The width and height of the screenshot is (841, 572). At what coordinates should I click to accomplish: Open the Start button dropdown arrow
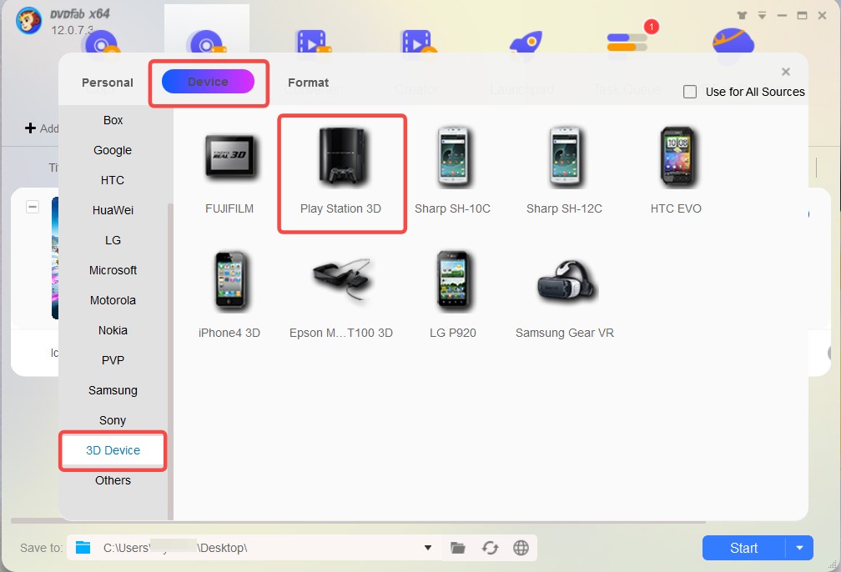(x=799, y=548)
